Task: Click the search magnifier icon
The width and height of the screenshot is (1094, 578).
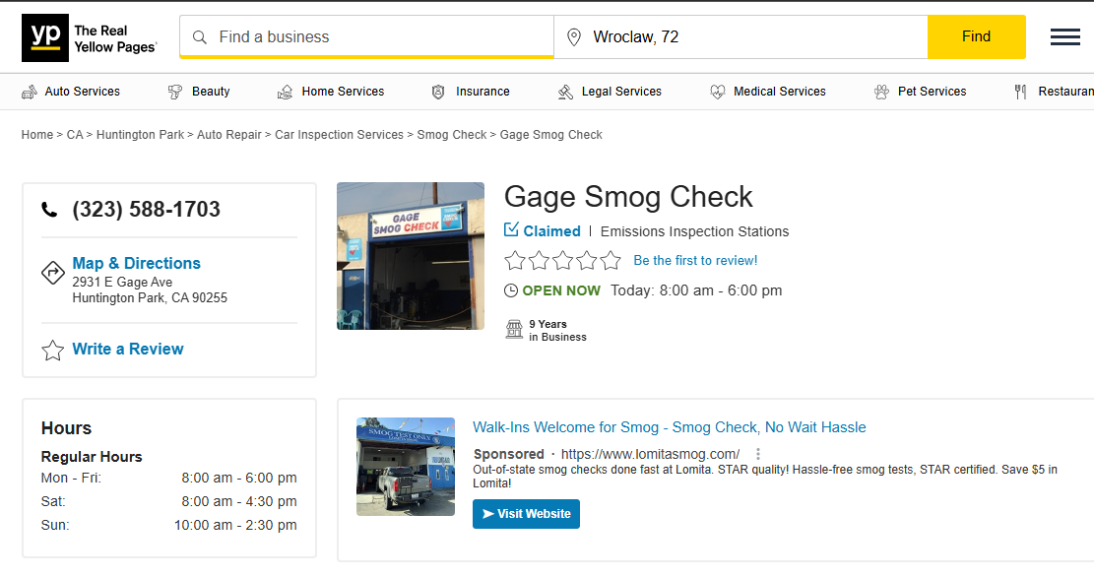Action: (200, 37)
